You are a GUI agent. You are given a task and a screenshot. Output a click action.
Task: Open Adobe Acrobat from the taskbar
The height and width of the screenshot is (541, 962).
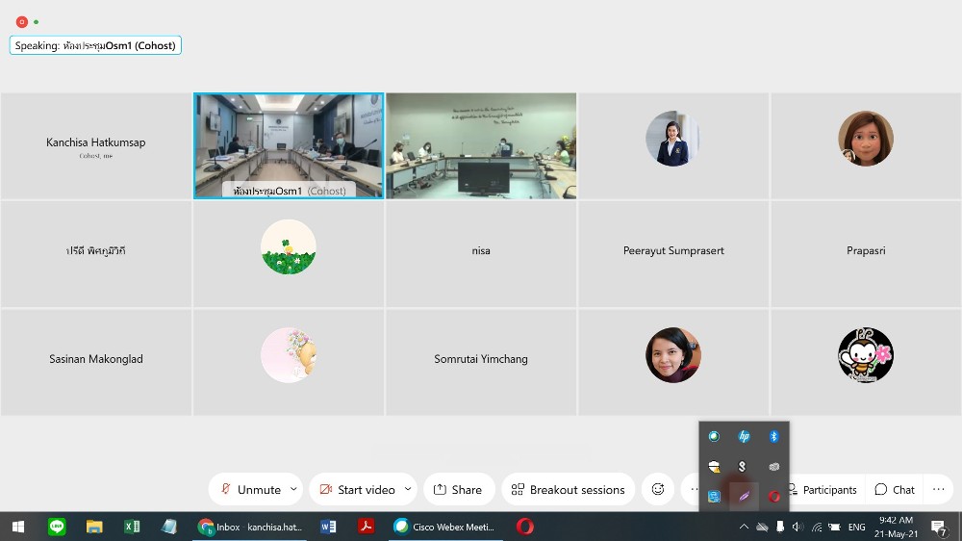pos(366,527)
